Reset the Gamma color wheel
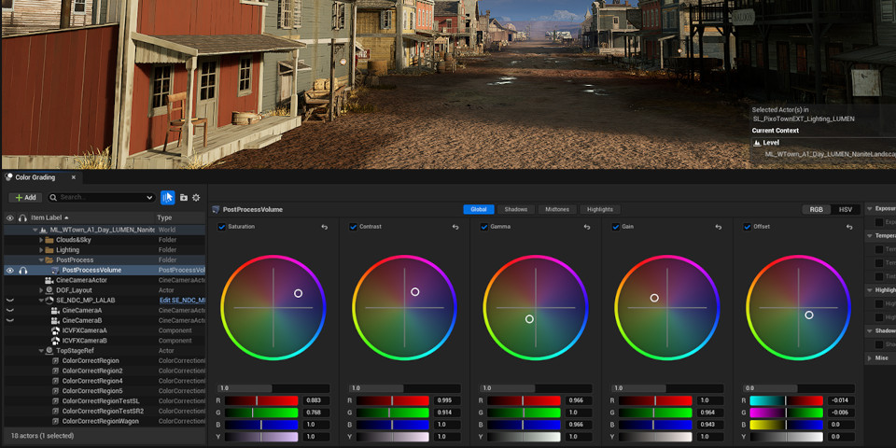This screenshot has width=896, height=448. point(586,227)
